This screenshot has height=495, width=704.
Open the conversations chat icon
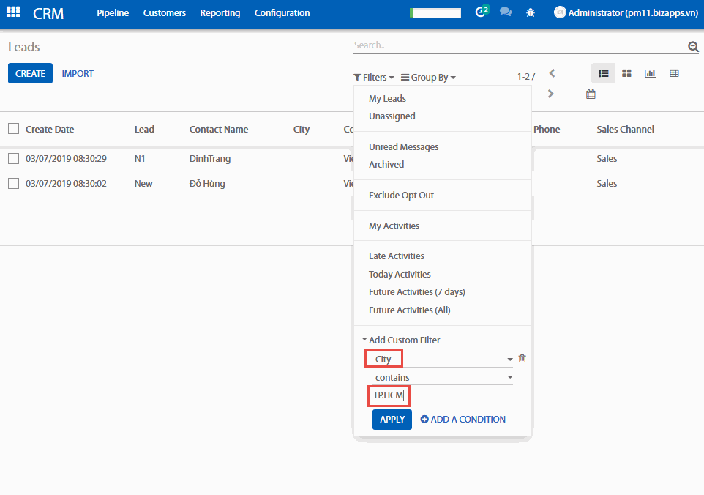click(x=505, y=12)
